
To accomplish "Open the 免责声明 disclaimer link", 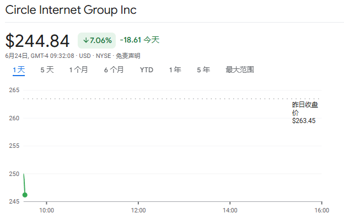I will (x=128, y=56).
